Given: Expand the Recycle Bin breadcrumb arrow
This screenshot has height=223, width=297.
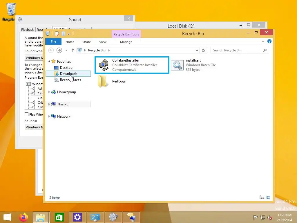Looking at the screenshot, I should pos(109,50).
